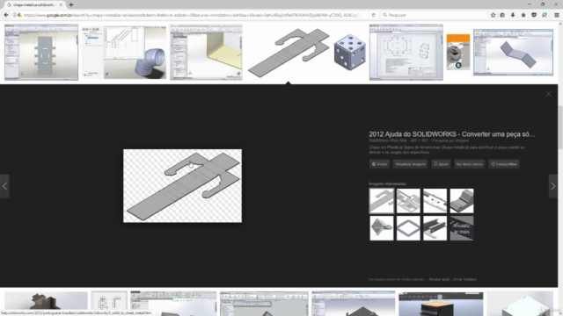Select the bottom-row white box thumbnail on the right
This screenshot has width=563, height=316.
[x=520, y=304]
